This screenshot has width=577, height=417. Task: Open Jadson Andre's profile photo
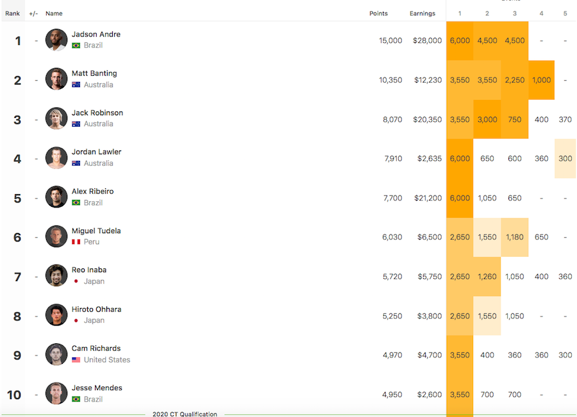(x=56, y=40)
